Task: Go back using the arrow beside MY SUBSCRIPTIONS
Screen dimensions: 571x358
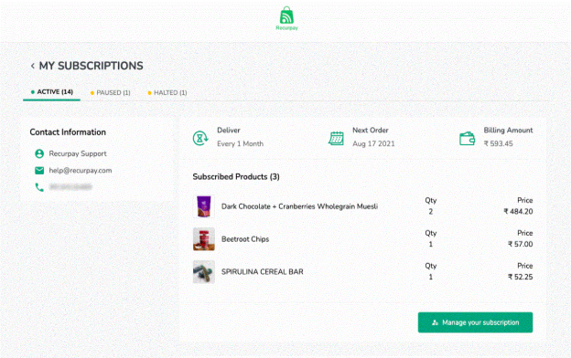Action: [x=32, y=66]
